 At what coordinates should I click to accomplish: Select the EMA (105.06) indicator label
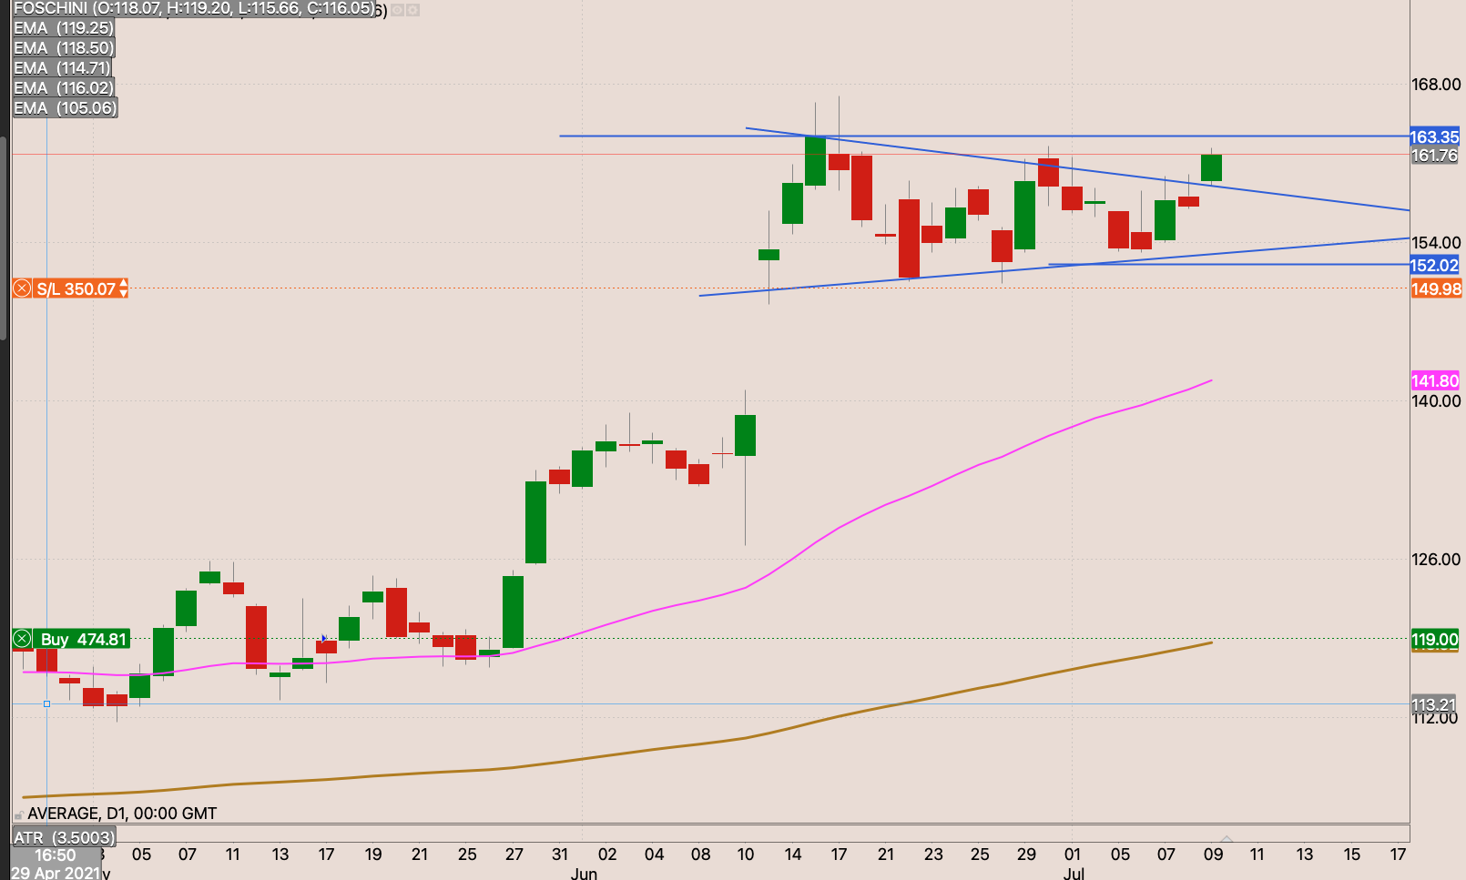click(65, 108)
